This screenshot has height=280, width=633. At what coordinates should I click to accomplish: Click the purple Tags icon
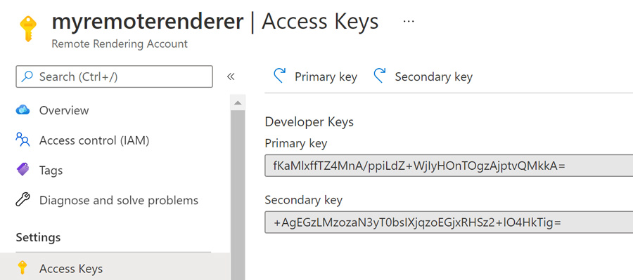[23, 170]
